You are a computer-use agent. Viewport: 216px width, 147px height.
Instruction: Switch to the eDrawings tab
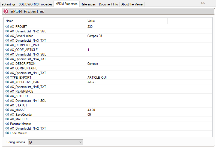click(x=9, y=4)
